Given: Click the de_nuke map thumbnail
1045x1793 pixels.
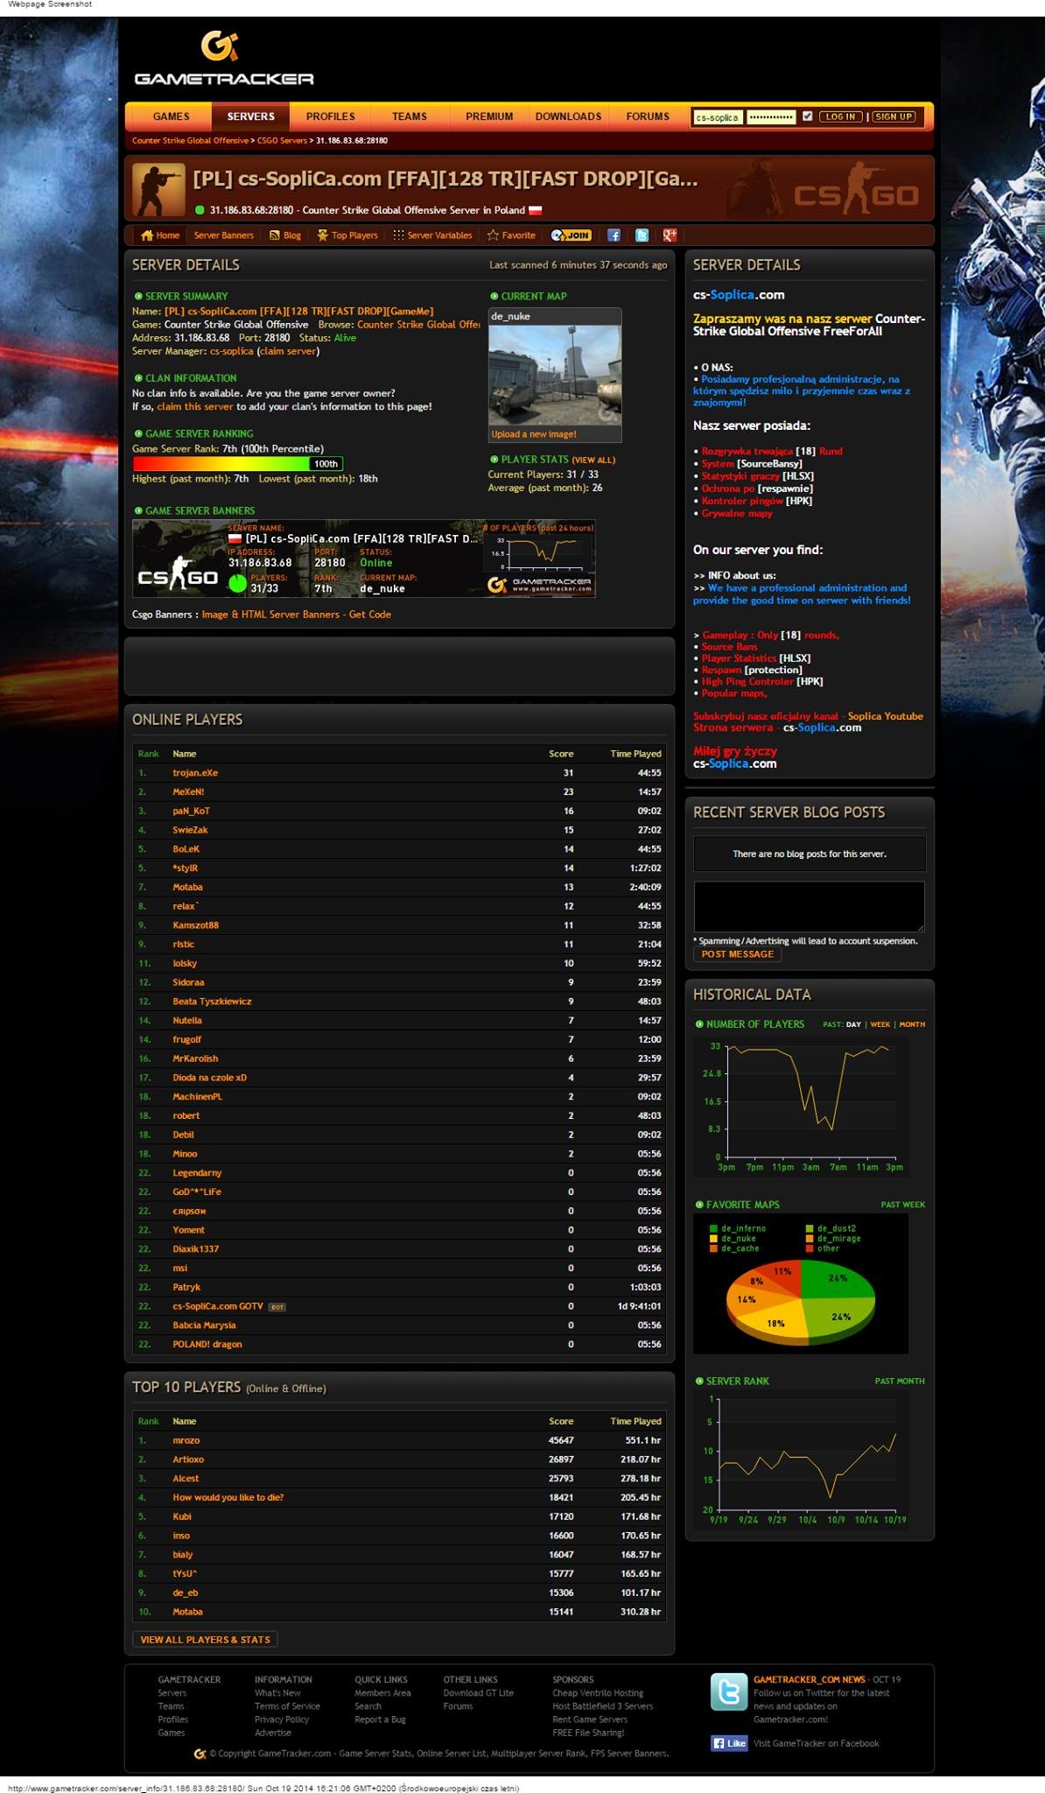Looking at the screenshot, I should (x=555, y=376).
